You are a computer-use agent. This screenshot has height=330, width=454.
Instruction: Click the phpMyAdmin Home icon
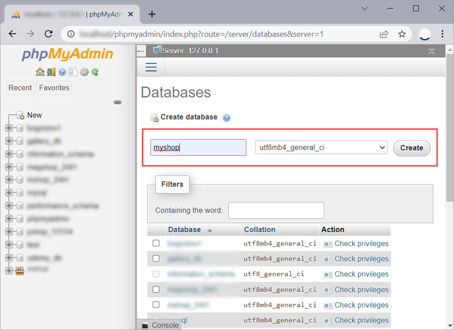tap(40, 72)
